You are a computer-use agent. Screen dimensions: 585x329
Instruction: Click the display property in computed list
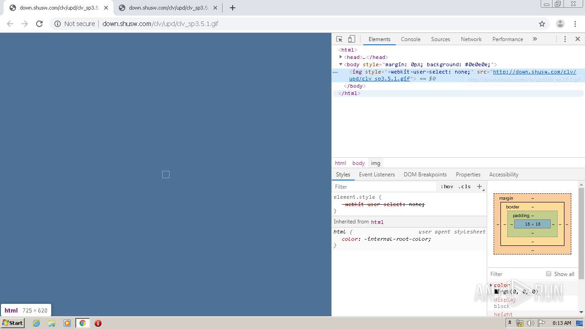[505, 300]
